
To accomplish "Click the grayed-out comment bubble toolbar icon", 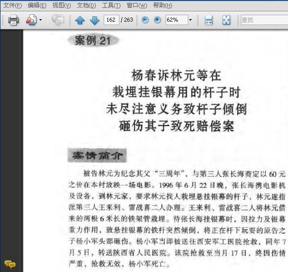I will coord(58,20).
